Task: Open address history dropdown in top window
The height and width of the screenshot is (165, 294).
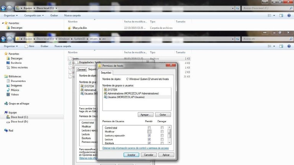Action: [233, 8]
